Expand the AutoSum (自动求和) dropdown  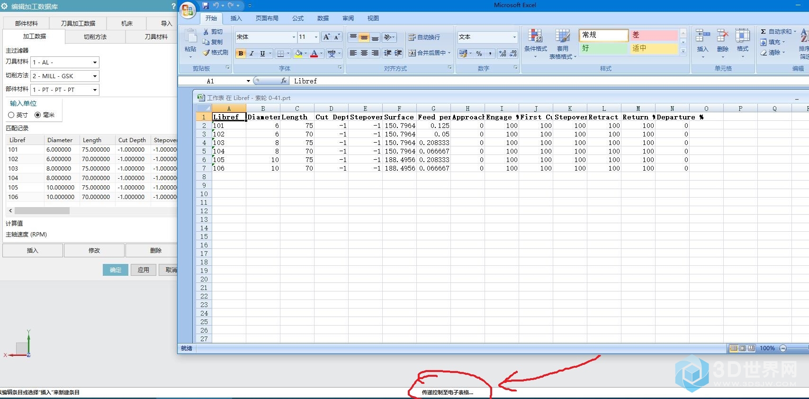pos(795,32)
